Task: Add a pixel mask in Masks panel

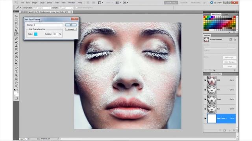Action: (231, 40)
